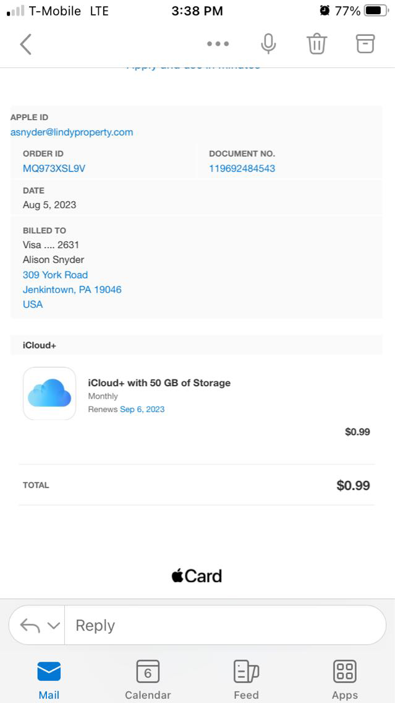Tap document number 119692484543 link
This screenshot has width=395, height=703.
pos(242,168)
